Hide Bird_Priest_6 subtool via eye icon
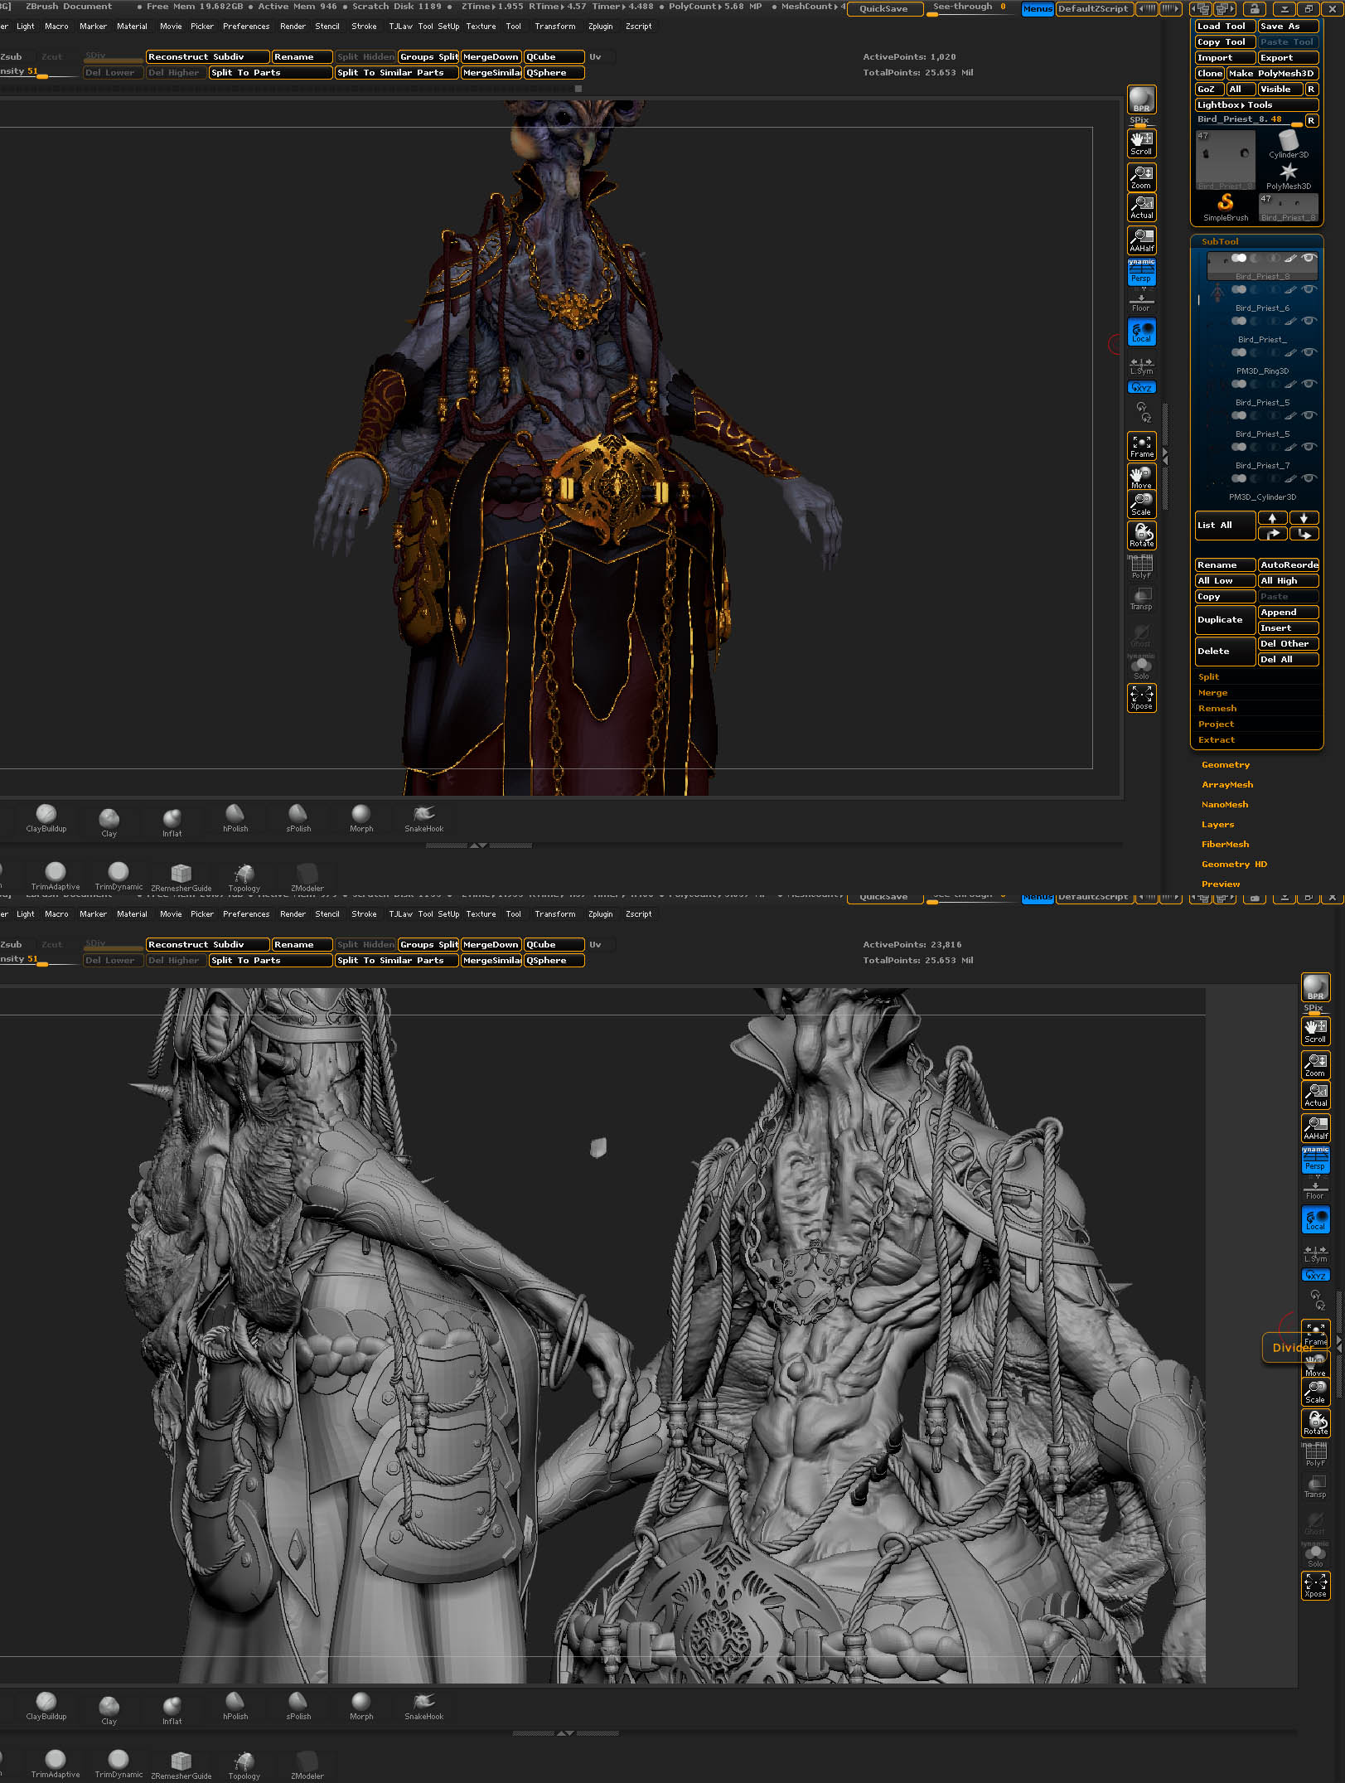Screen dimensions: 1345x1783 coord(1309,290)
